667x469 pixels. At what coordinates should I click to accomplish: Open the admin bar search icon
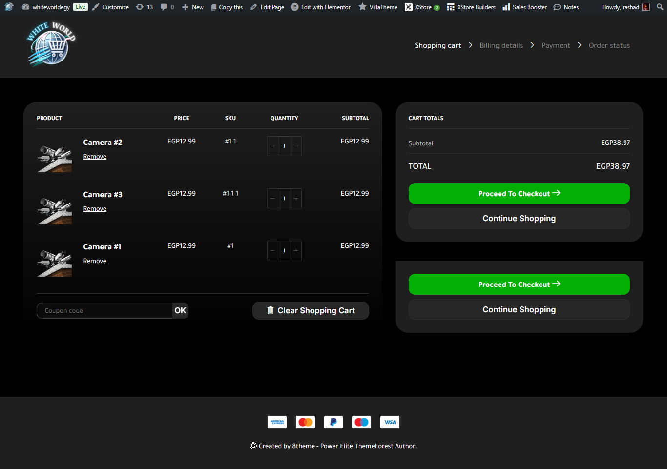tap(660, 7)
